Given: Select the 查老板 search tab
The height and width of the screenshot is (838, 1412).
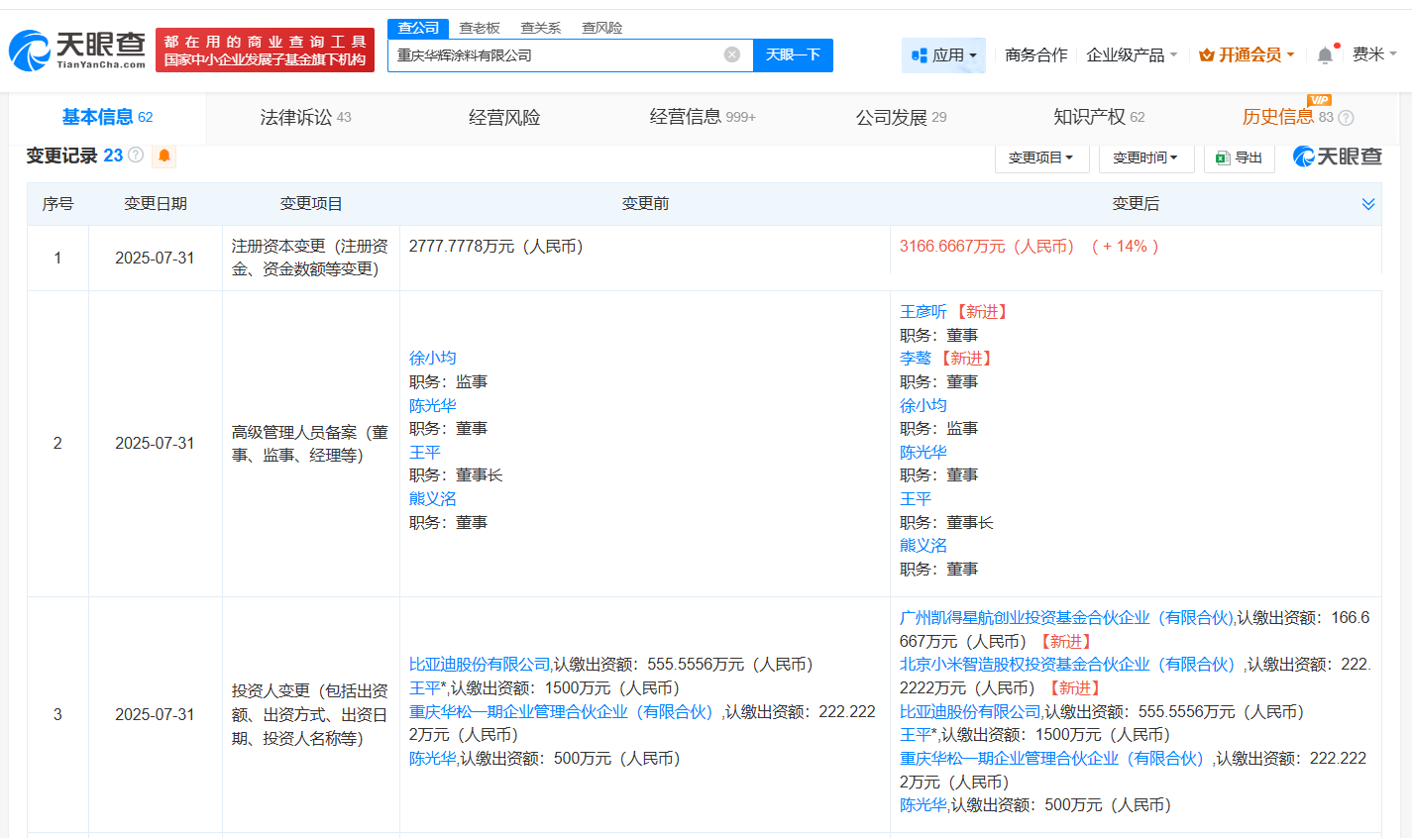Looking at the screenshot, I should pyautogui.click(x=480, y=28).
